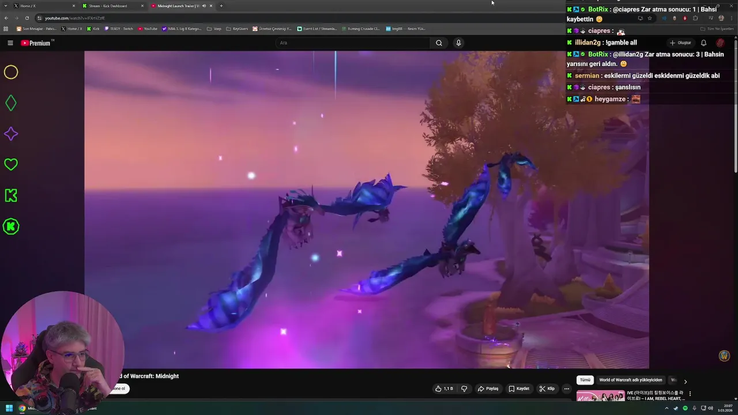Bookmark this page with the star icon
Image resolution: width=738 pixels, height=415 pixels.
[650, 18]
